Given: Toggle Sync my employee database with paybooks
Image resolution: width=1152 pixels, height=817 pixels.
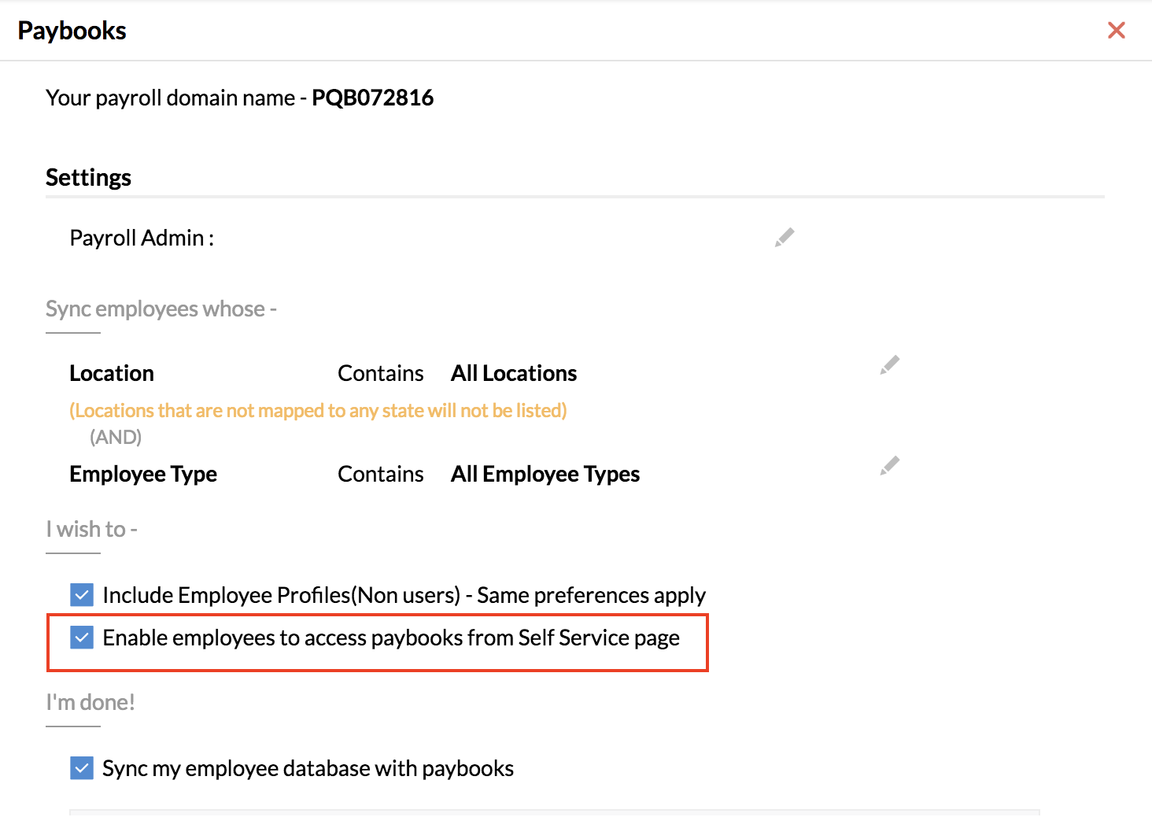Looking at the screenshot, I should pos(82,767).
